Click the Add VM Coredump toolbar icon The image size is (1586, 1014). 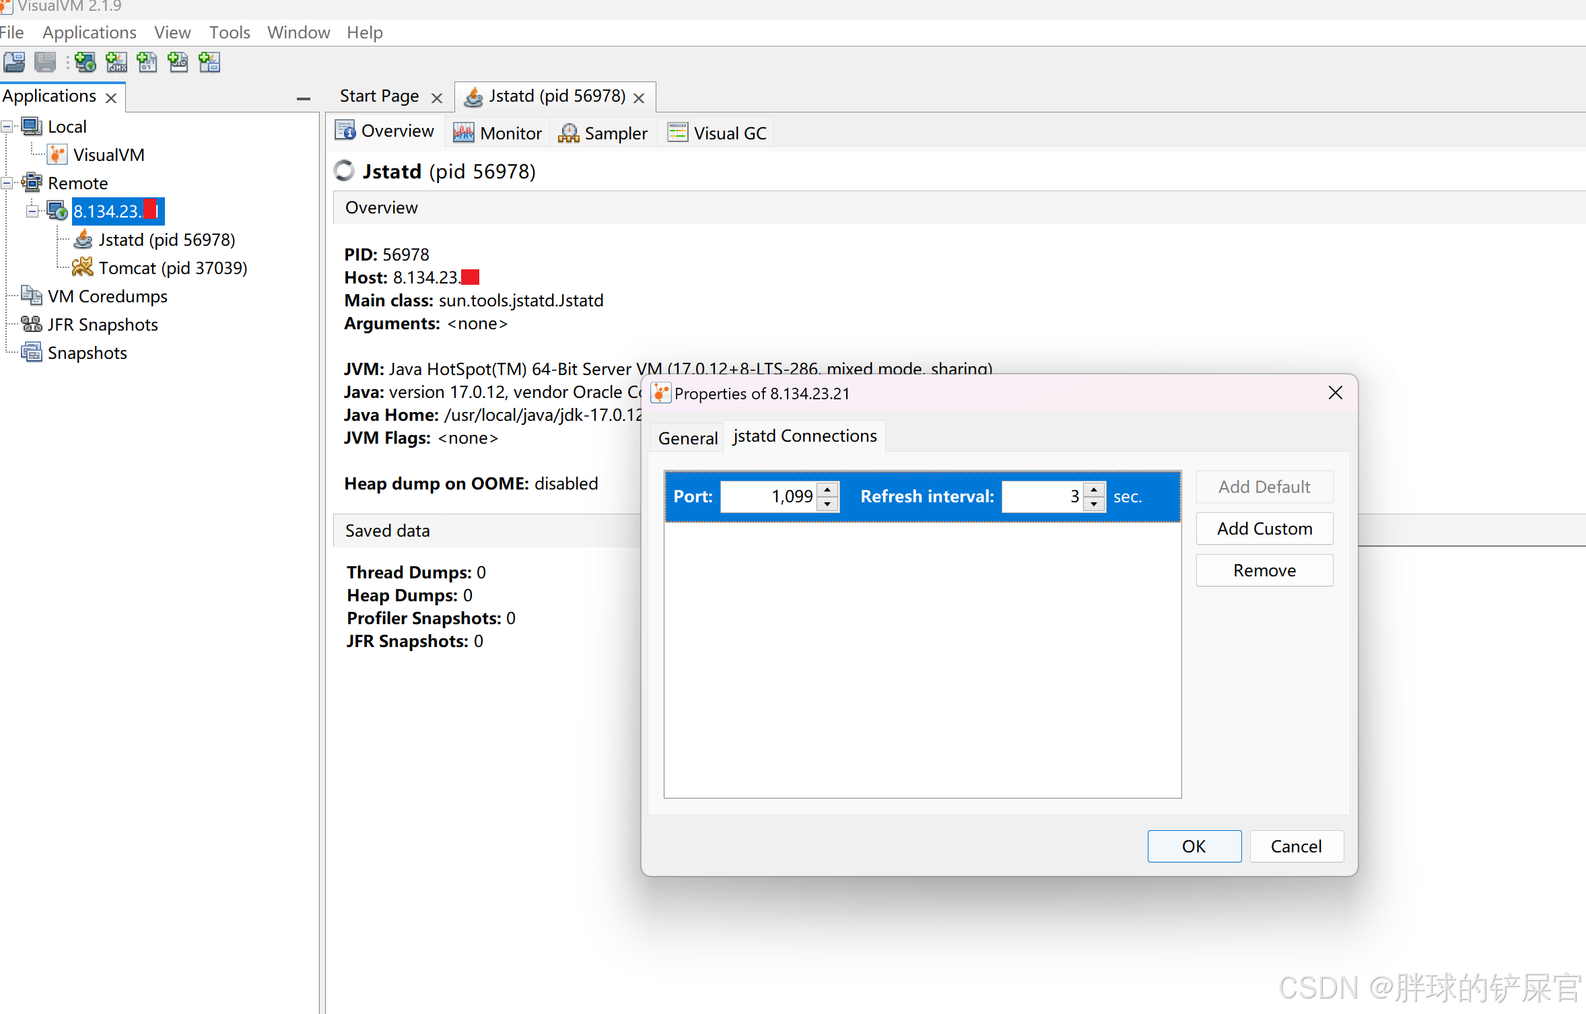[x=147, y=63]
